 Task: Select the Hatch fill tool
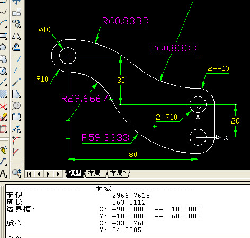point(3,94)
